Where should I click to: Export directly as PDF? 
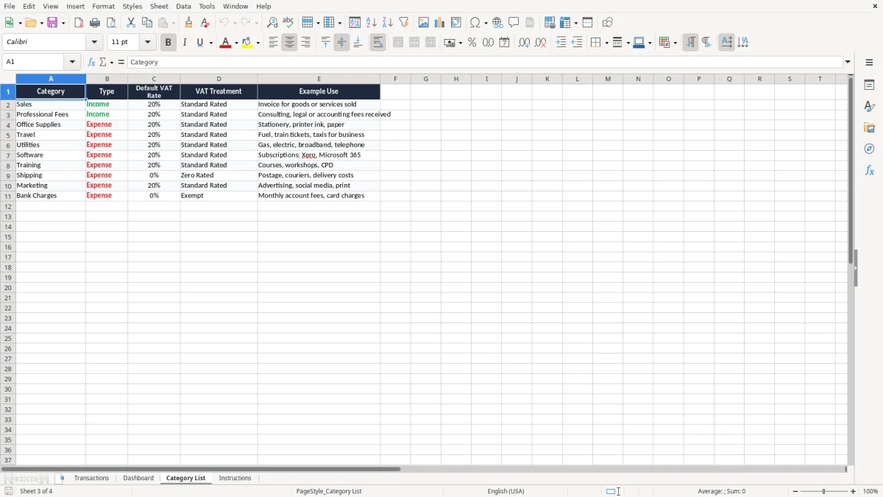pos(79,23)
